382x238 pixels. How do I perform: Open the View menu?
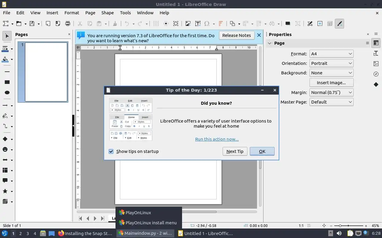tap(35, 13)
